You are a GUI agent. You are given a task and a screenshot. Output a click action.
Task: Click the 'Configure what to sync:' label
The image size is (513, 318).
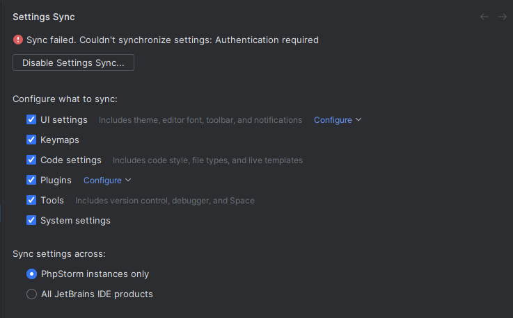65,99
